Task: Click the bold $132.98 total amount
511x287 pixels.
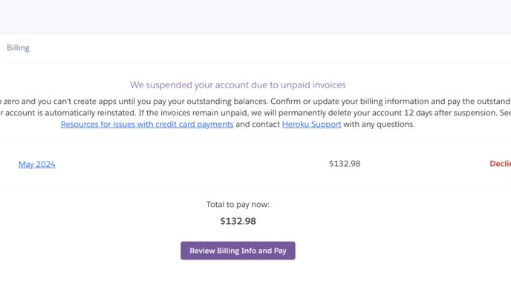Action: click(x=238, y=221)
